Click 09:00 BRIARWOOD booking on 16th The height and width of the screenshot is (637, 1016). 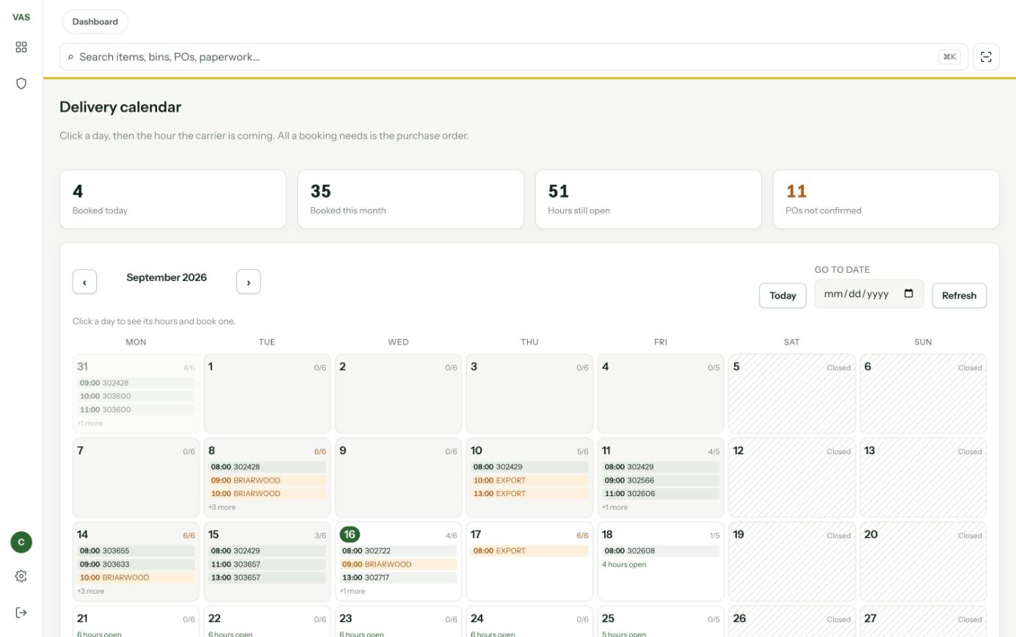(x=399, y=564)
